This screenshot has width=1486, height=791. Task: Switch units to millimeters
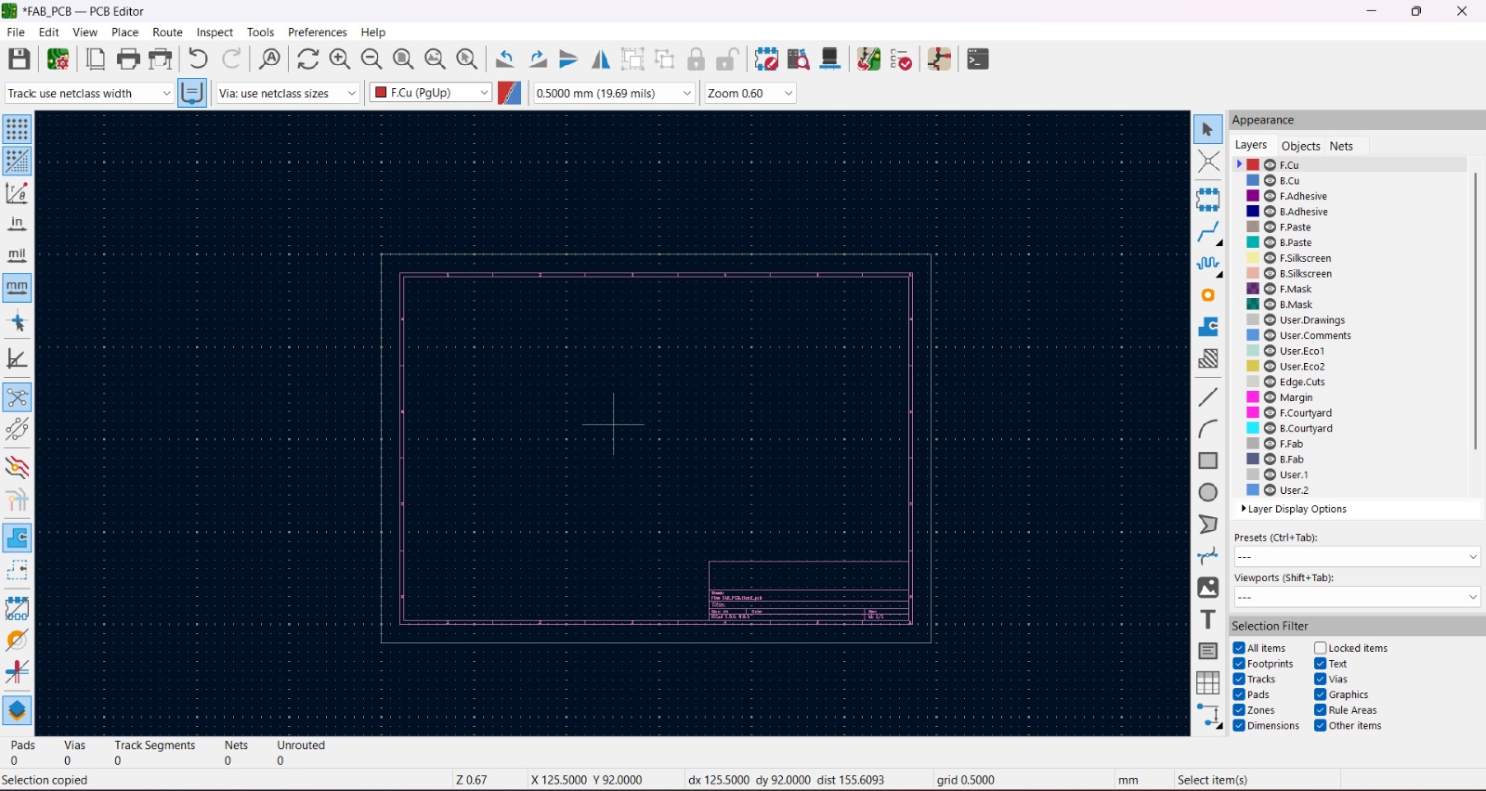[x=17, y=288]
